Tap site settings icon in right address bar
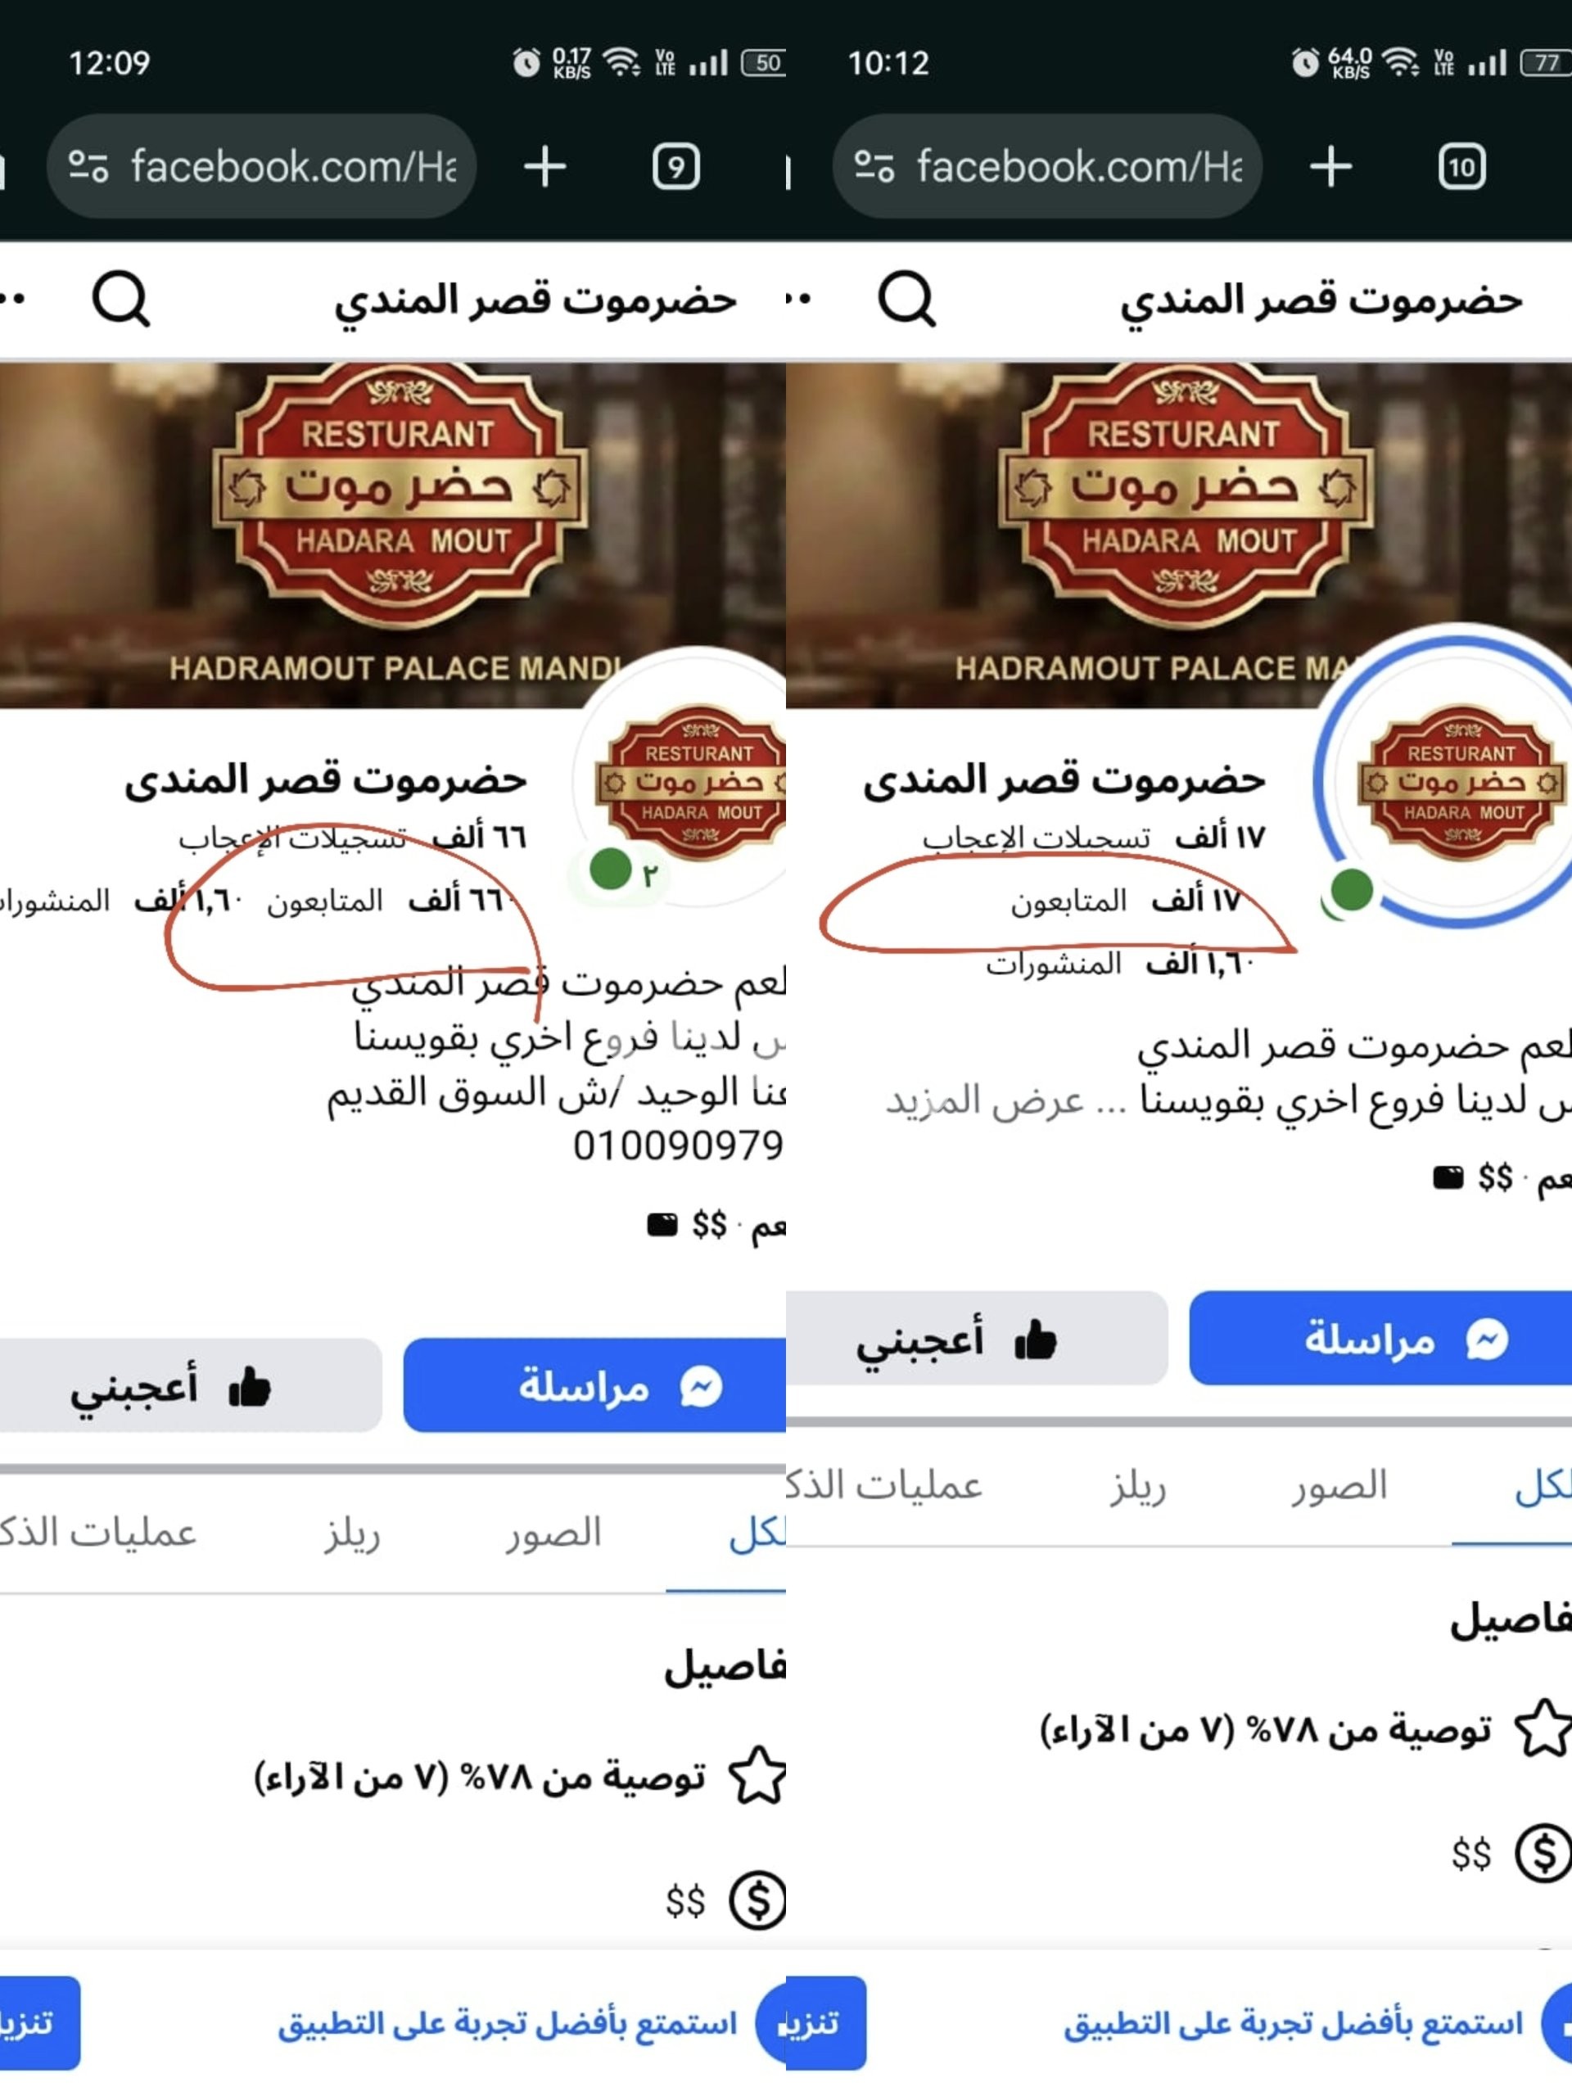Screen dimensions: 1572x2096 click(874, 167)
